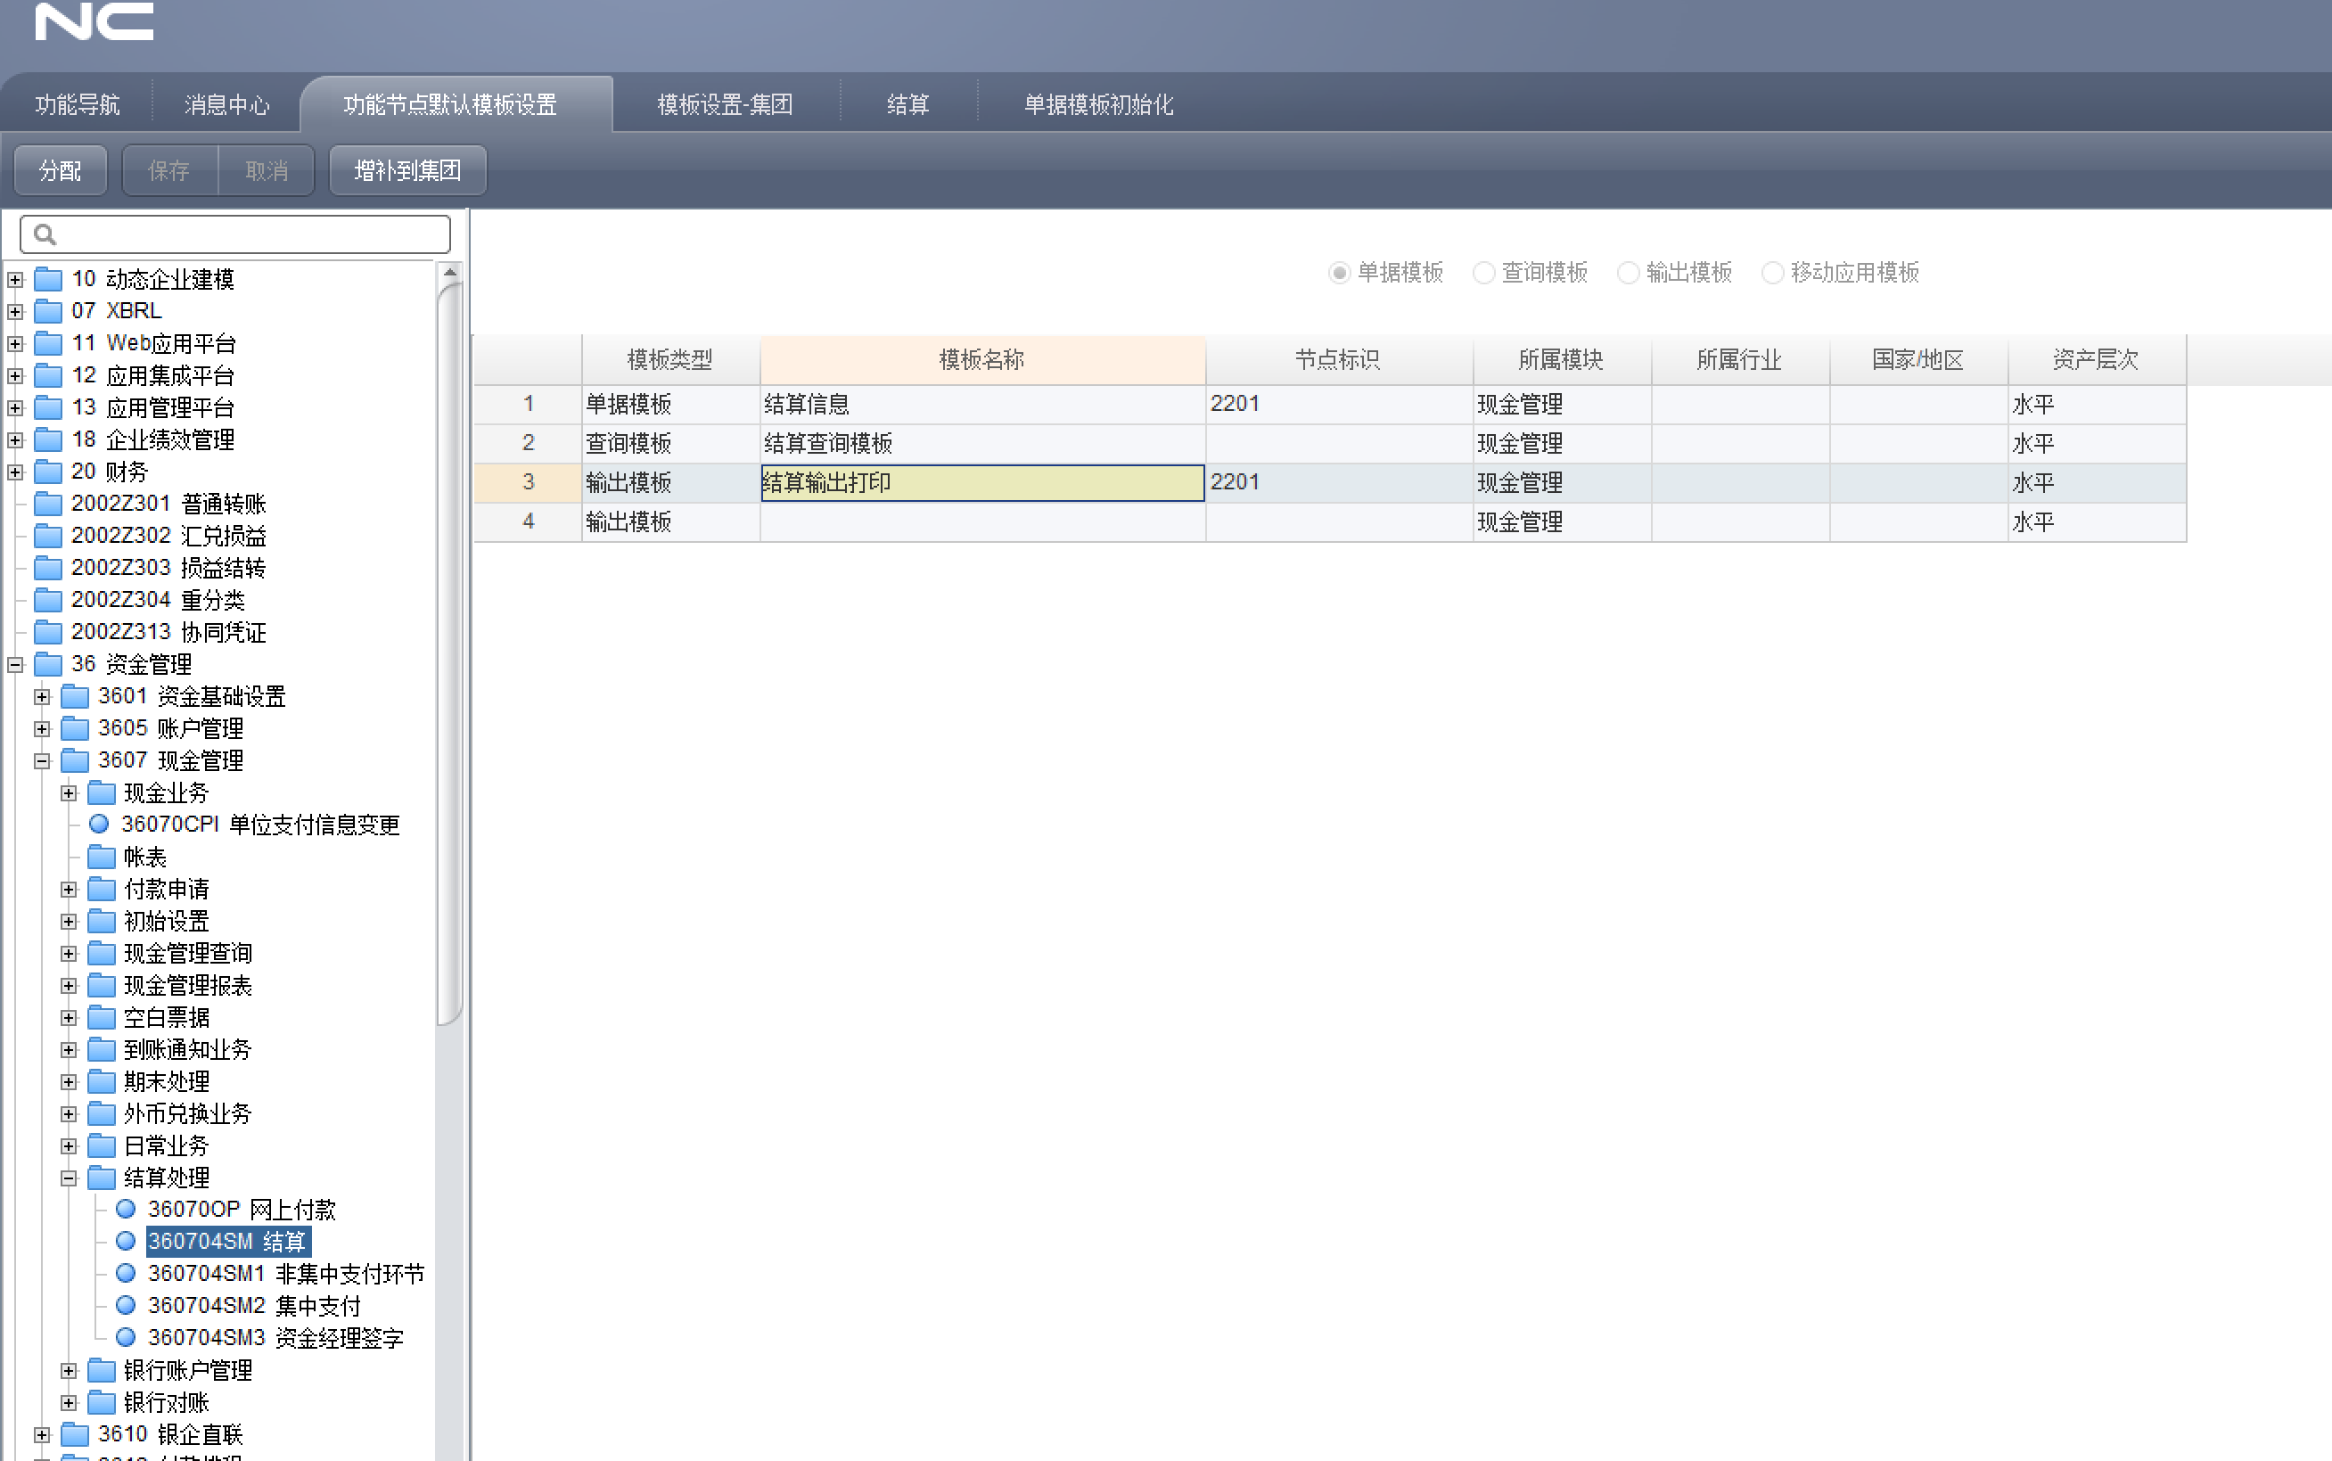Click the 分配 button
This screenshot has width=2332, height=1461.
60,170
